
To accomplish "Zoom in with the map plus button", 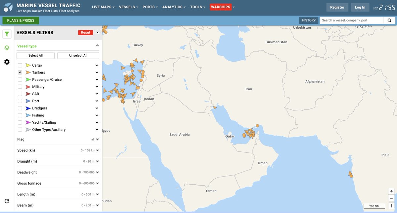I will [x=391, y=191].
